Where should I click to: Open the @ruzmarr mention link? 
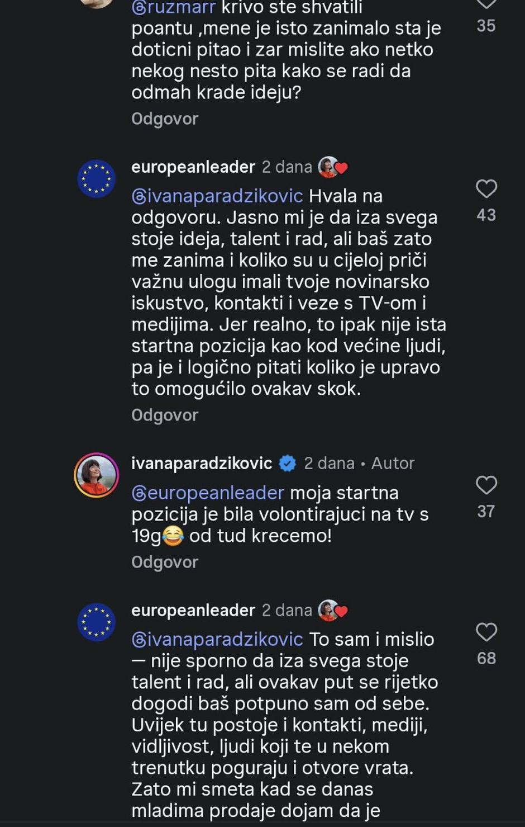pyautogui.click(x=174, y=8)
